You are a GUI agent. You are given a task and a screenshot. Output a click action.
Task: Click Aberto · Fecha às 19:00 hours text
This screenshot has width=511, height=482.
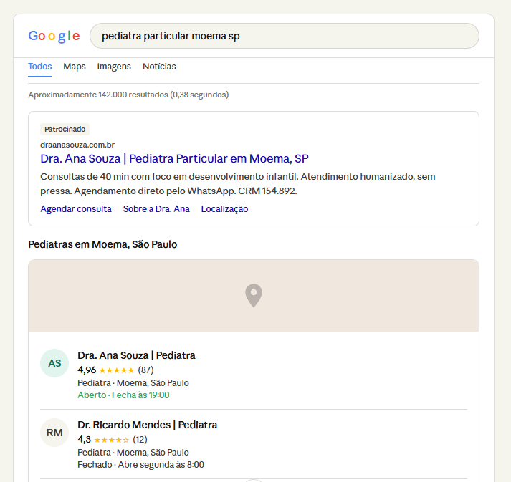pyautogui.click(x=123, y=395)
